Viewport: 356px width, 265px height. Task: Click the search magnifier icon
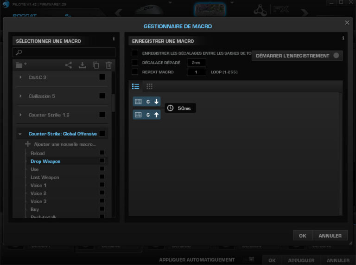[x=19, y=52]
